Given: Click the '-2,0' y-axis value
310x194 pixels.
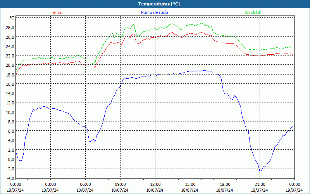Looking at the screenshot, I should click(10, 169).
